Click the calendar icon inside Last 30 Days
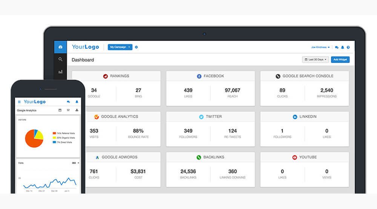Image resolution: width=377 pixels, height=209 pixels. pos(306,59)
